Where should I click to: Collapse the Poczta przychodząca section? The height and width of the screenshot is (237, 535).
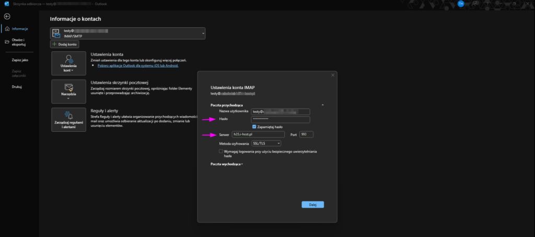[322, 105]
